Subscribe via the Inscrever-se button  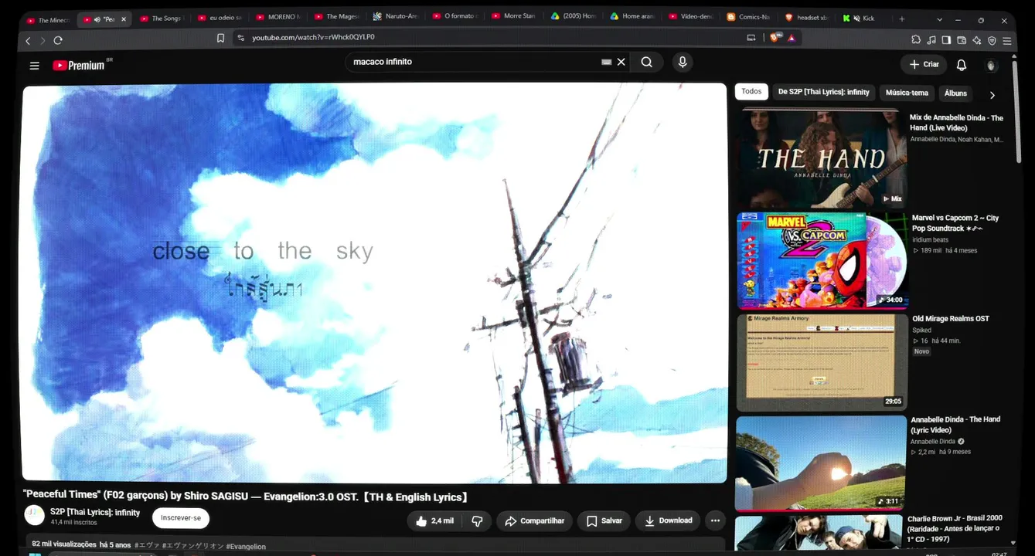(181, 517)
